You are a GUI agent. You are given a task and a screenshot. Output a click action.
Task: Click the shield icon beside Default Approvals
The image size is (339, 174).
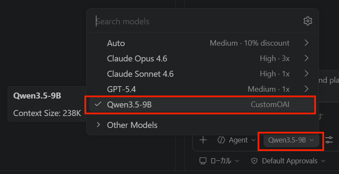tap(254, 161)
